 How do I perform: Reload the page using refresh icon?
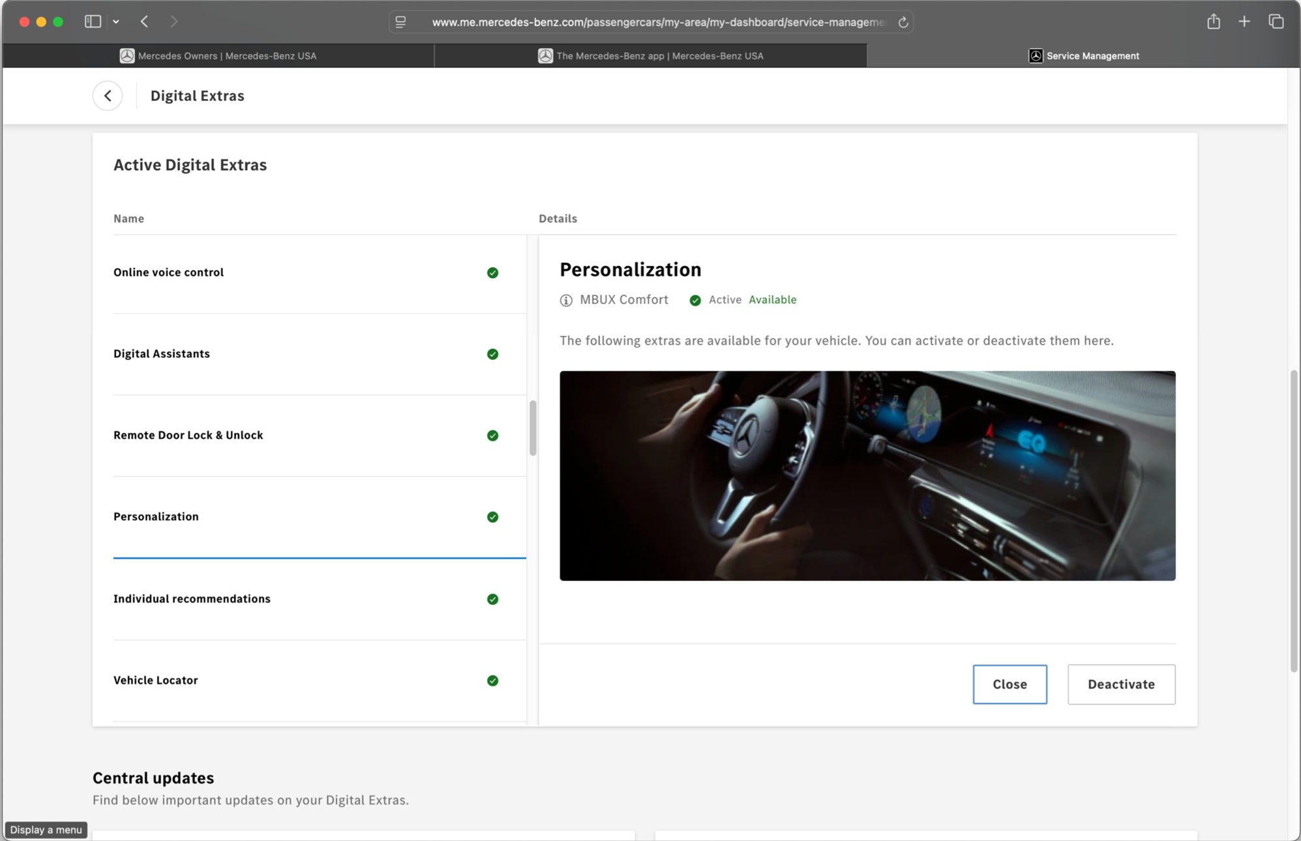pos(903,22)
